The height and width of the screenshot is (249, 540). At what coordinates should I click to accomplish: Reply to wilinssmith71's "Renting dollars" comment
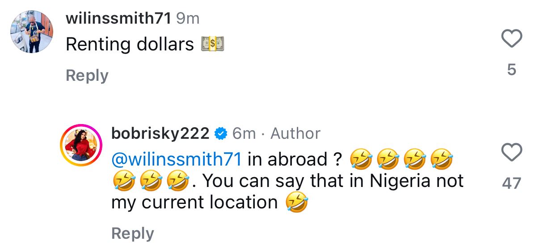[87, 75]
